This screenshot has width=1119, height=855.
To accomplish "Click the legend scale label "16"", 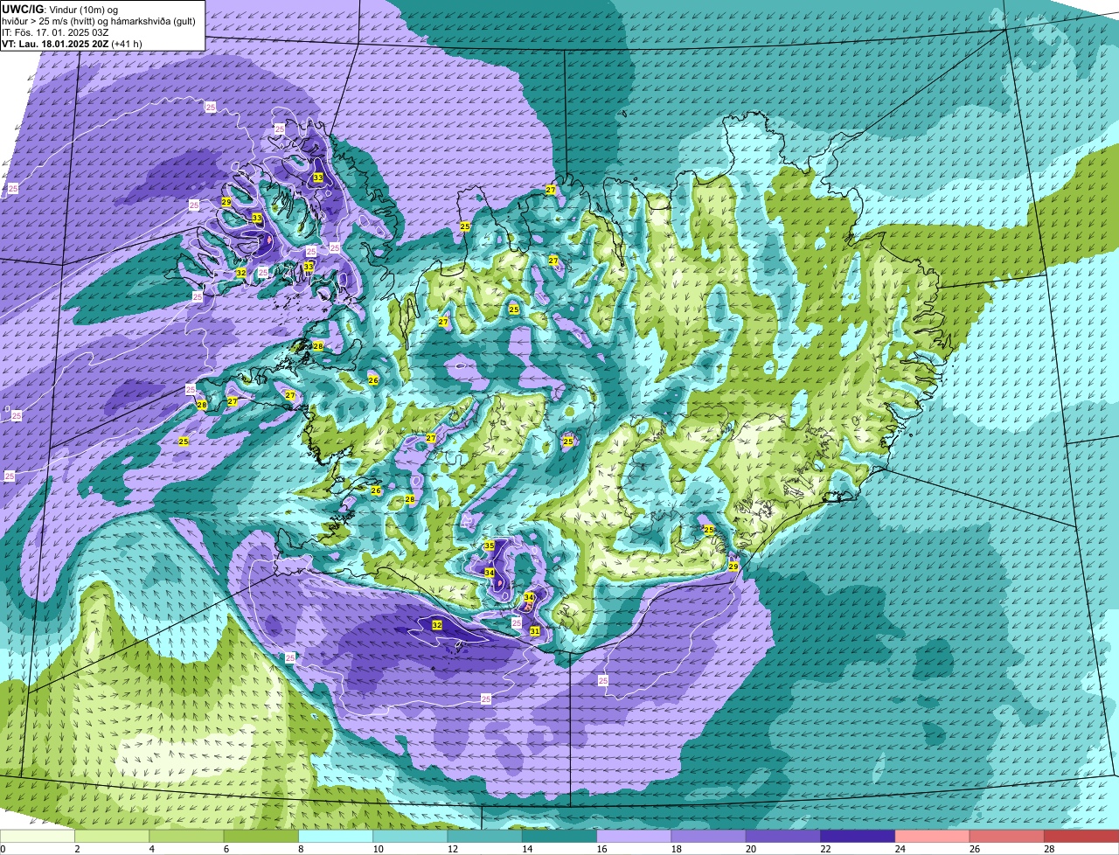I will click(x=601, y=849).
